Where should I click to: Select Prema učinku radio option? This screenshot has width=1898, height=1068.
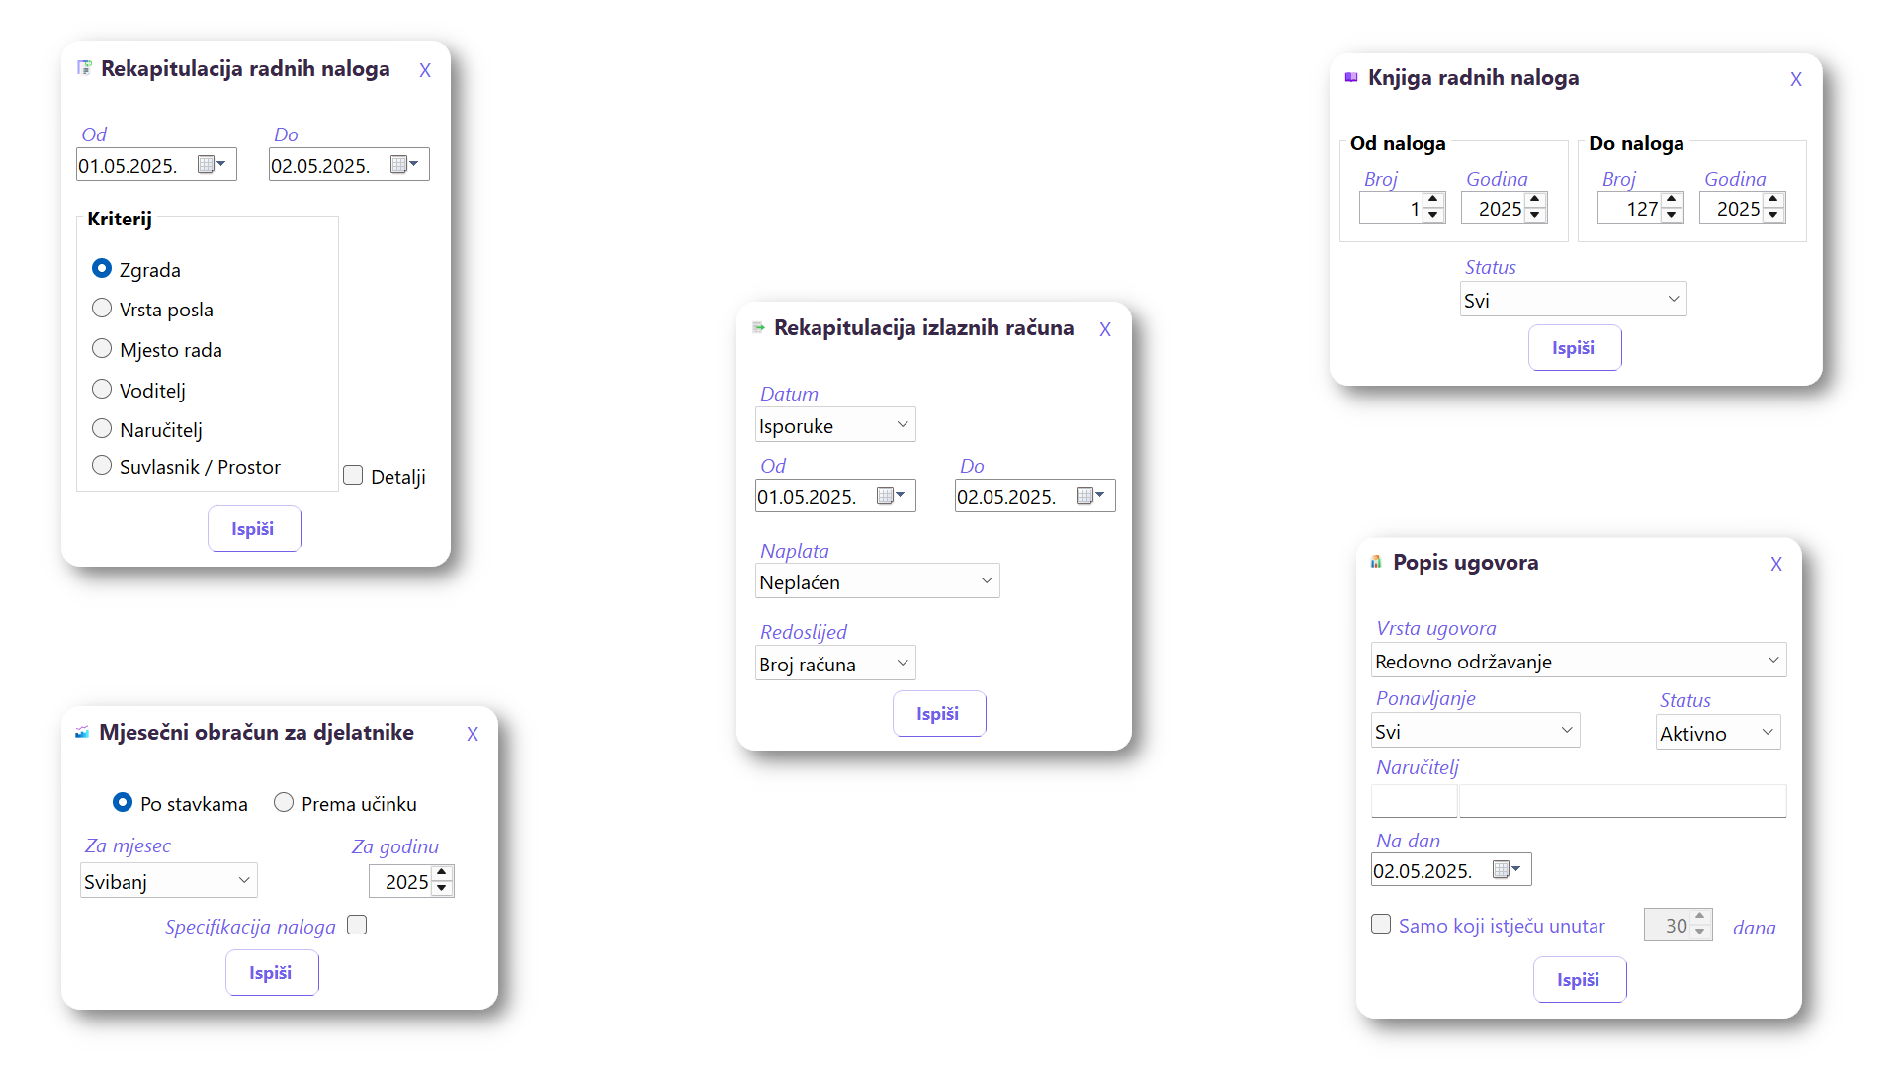[x=284, y=803]
